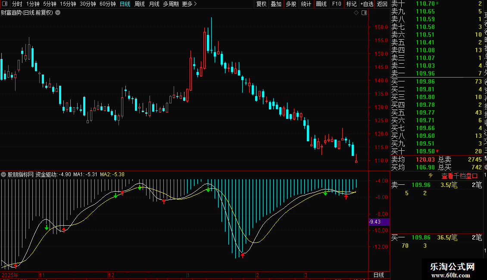This screenshot has height=280, width=487.
Task: Select the 周线 weekly chart tab
Action: [139, 4]
